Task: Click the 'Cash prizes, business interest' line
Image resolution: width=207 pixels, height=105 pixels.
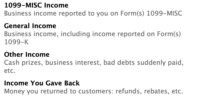Action: [x=94, y=63]
